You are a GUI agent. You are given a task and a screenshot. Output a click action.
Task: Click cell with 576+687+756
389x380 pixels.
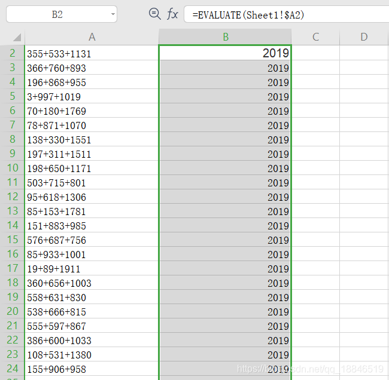coord(92,240)
